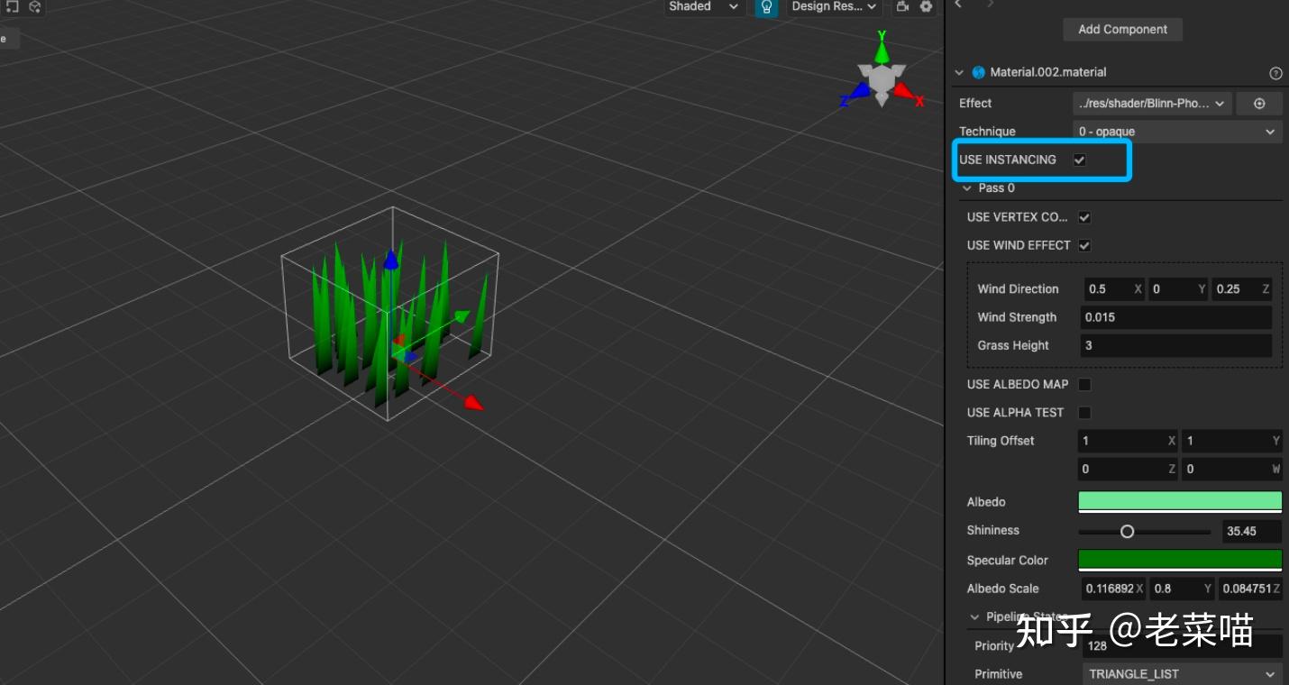Grab the red axis arrow of the transform gizmo

[472, 402]
